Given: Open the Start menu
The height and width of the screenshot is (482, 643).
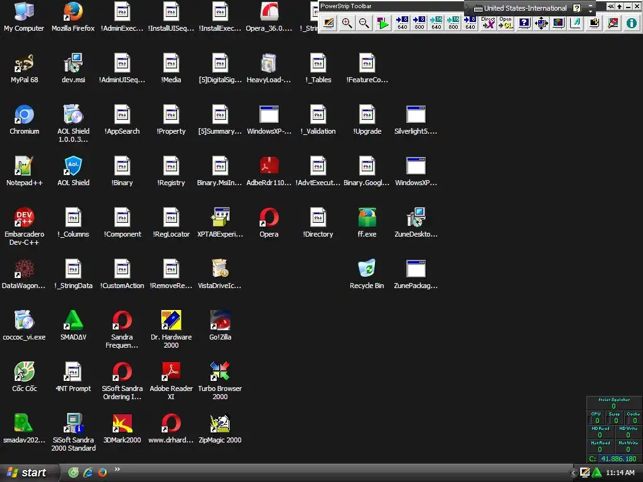Looking at the screenshot, I should 28,473.
